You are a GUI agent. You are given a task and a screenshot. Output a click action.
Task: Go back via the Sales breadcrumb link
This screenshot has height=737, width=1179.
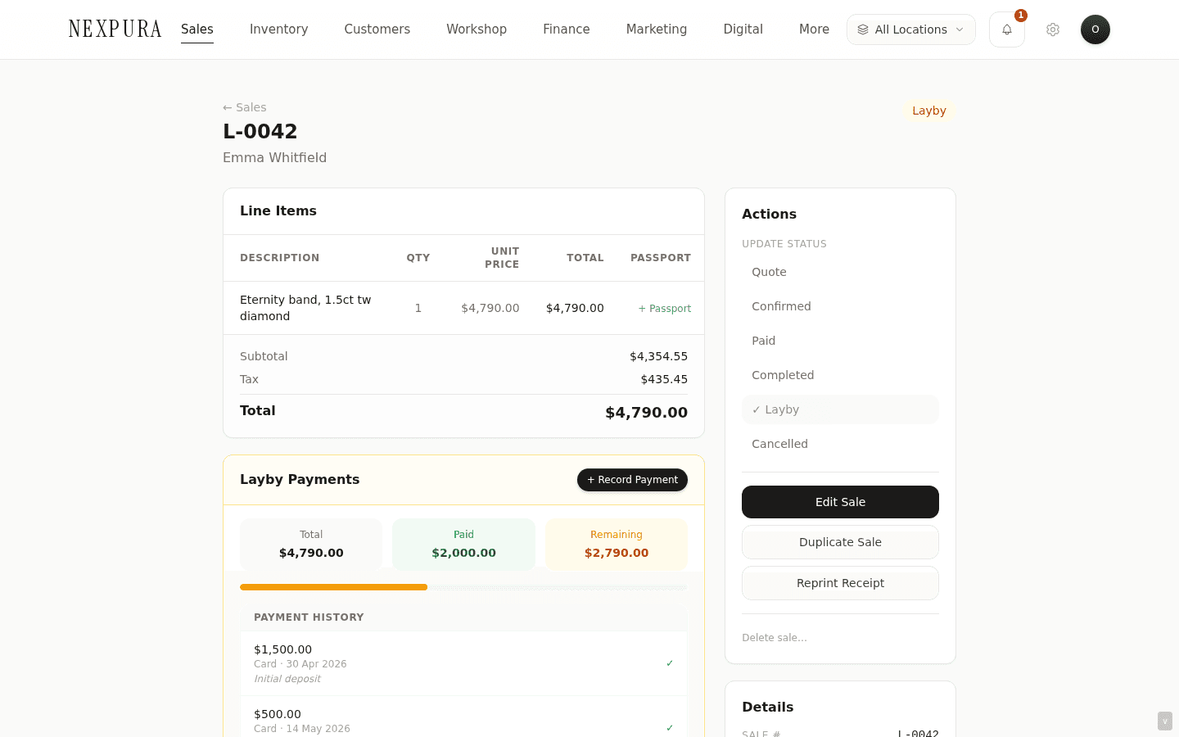tap(244, 107)
